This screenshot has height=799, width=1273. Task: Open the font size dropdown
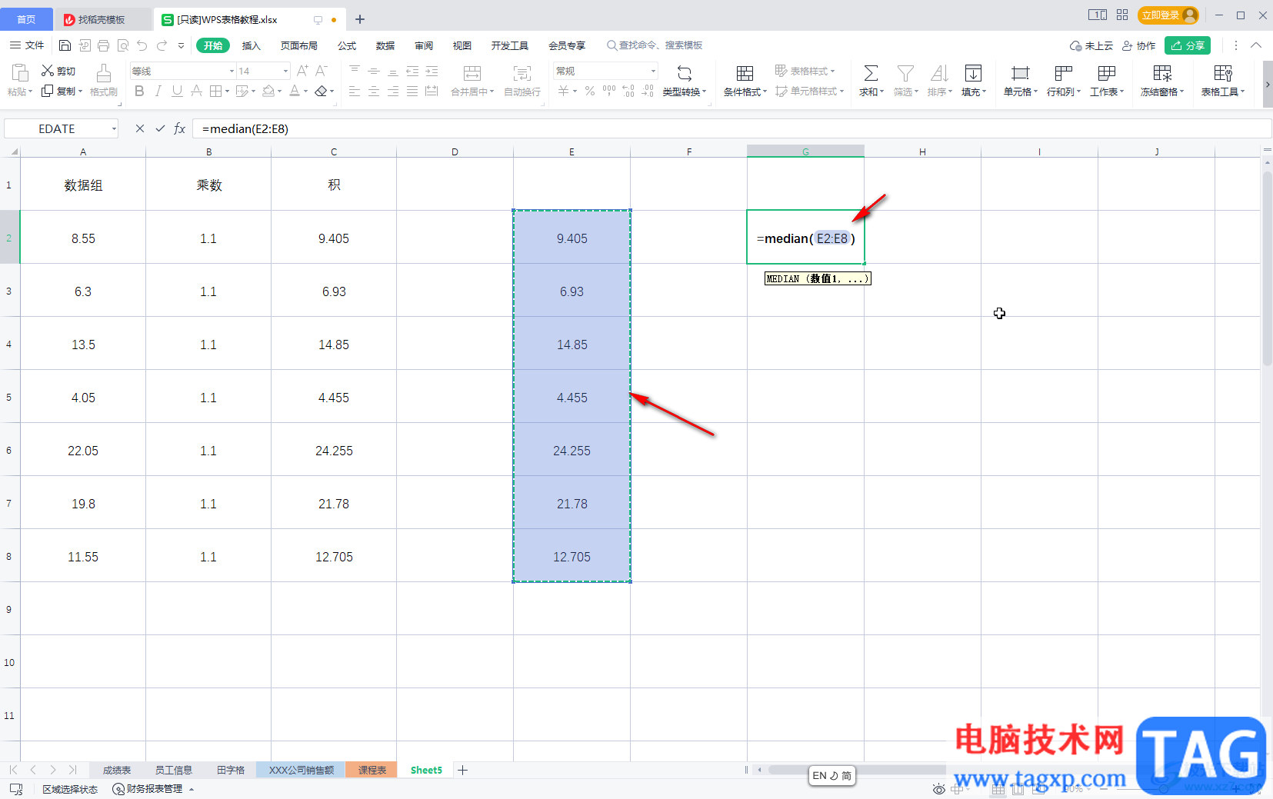pyautogui.click(x=285, y=71)
